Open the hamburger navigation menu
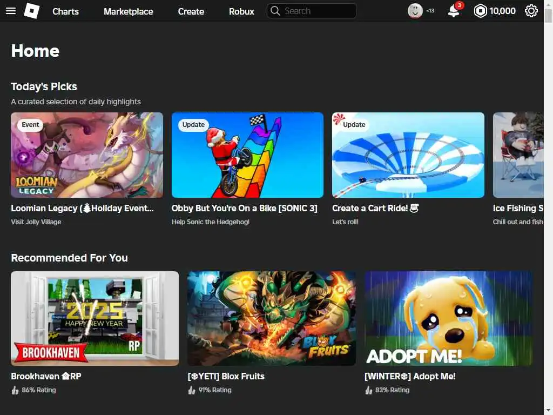 pyautogui.click(x=11, y=11)
